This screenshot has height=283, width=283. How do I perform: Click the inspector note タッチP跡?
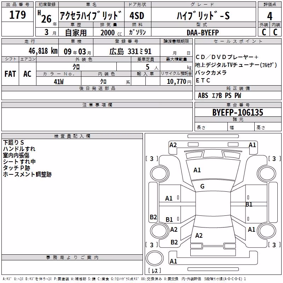(x=16, y=168)
